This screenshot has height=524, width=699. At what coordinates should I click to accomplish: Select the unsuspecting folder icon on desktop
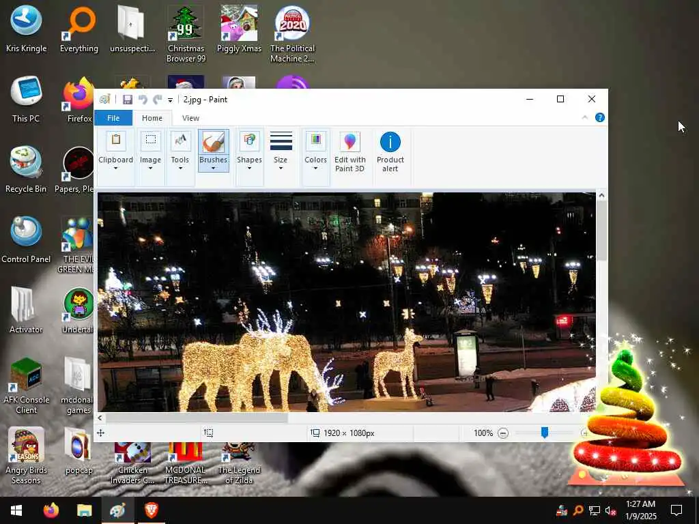click(132, 29)
